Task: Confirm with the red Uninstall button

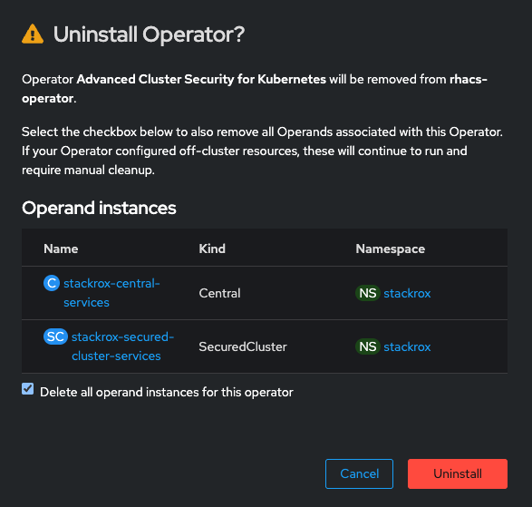Action: click(458, 473)
